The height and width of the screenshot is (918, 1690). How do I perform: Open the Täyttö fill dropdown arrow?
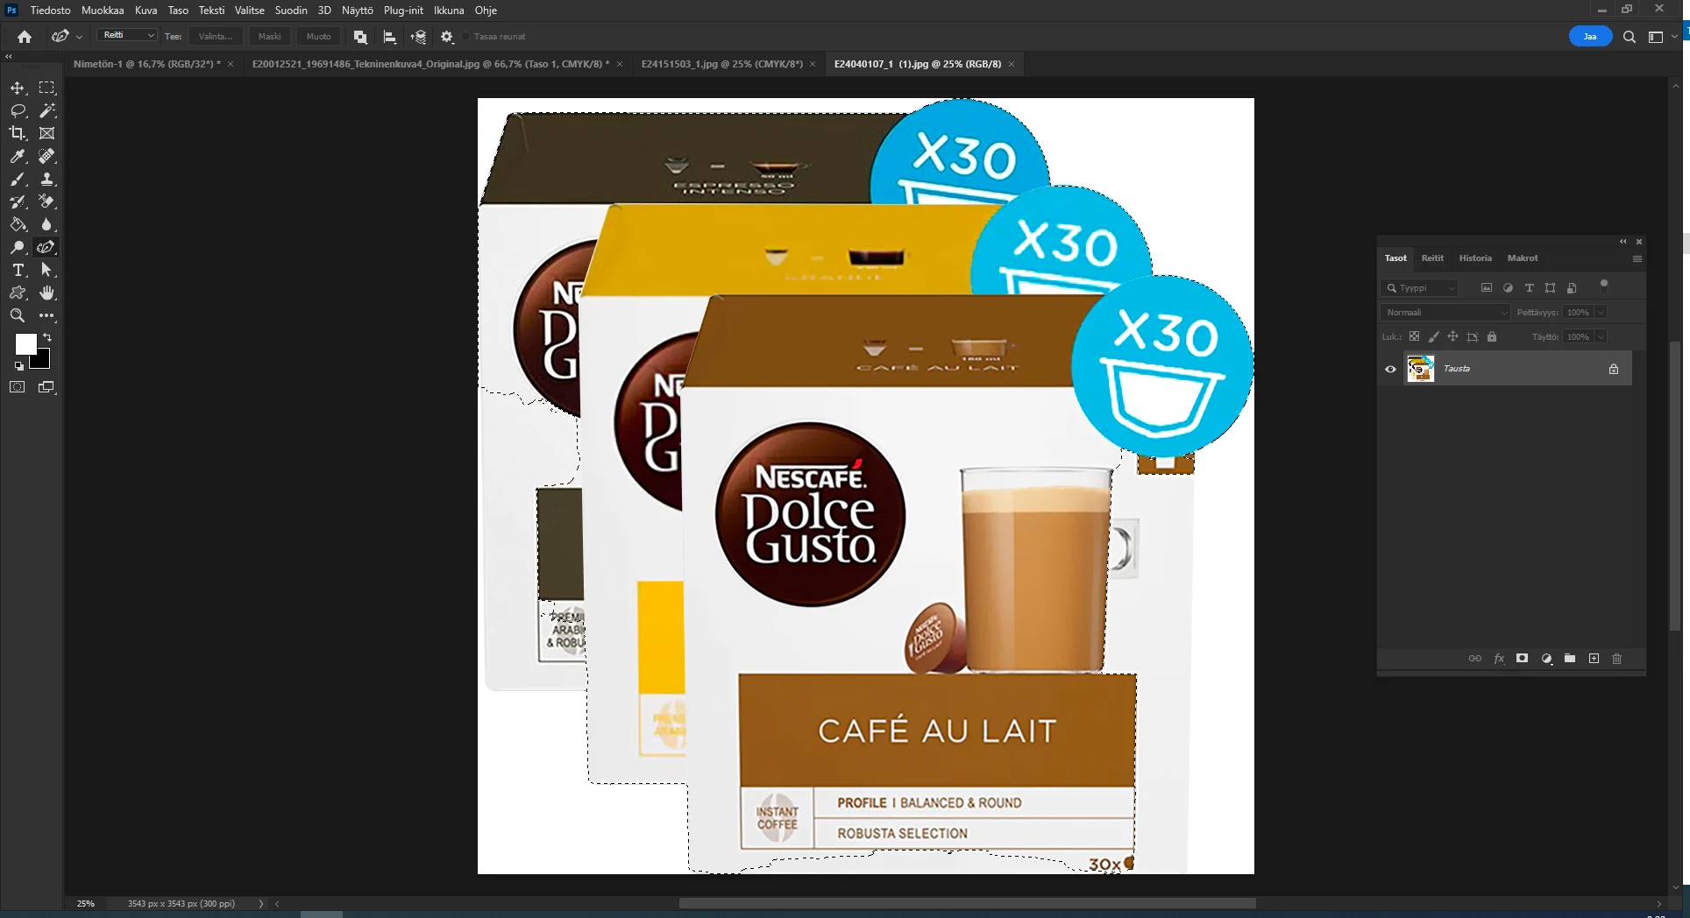[1601, 336]
